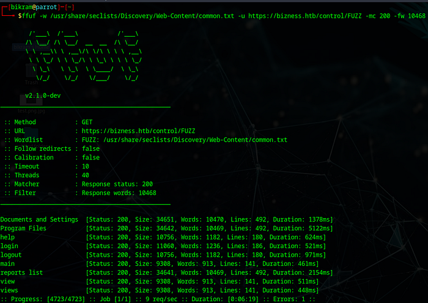Click the Words: 1236 value in login row
Viewport: 428px width, 303px height.
click(201, 246)
